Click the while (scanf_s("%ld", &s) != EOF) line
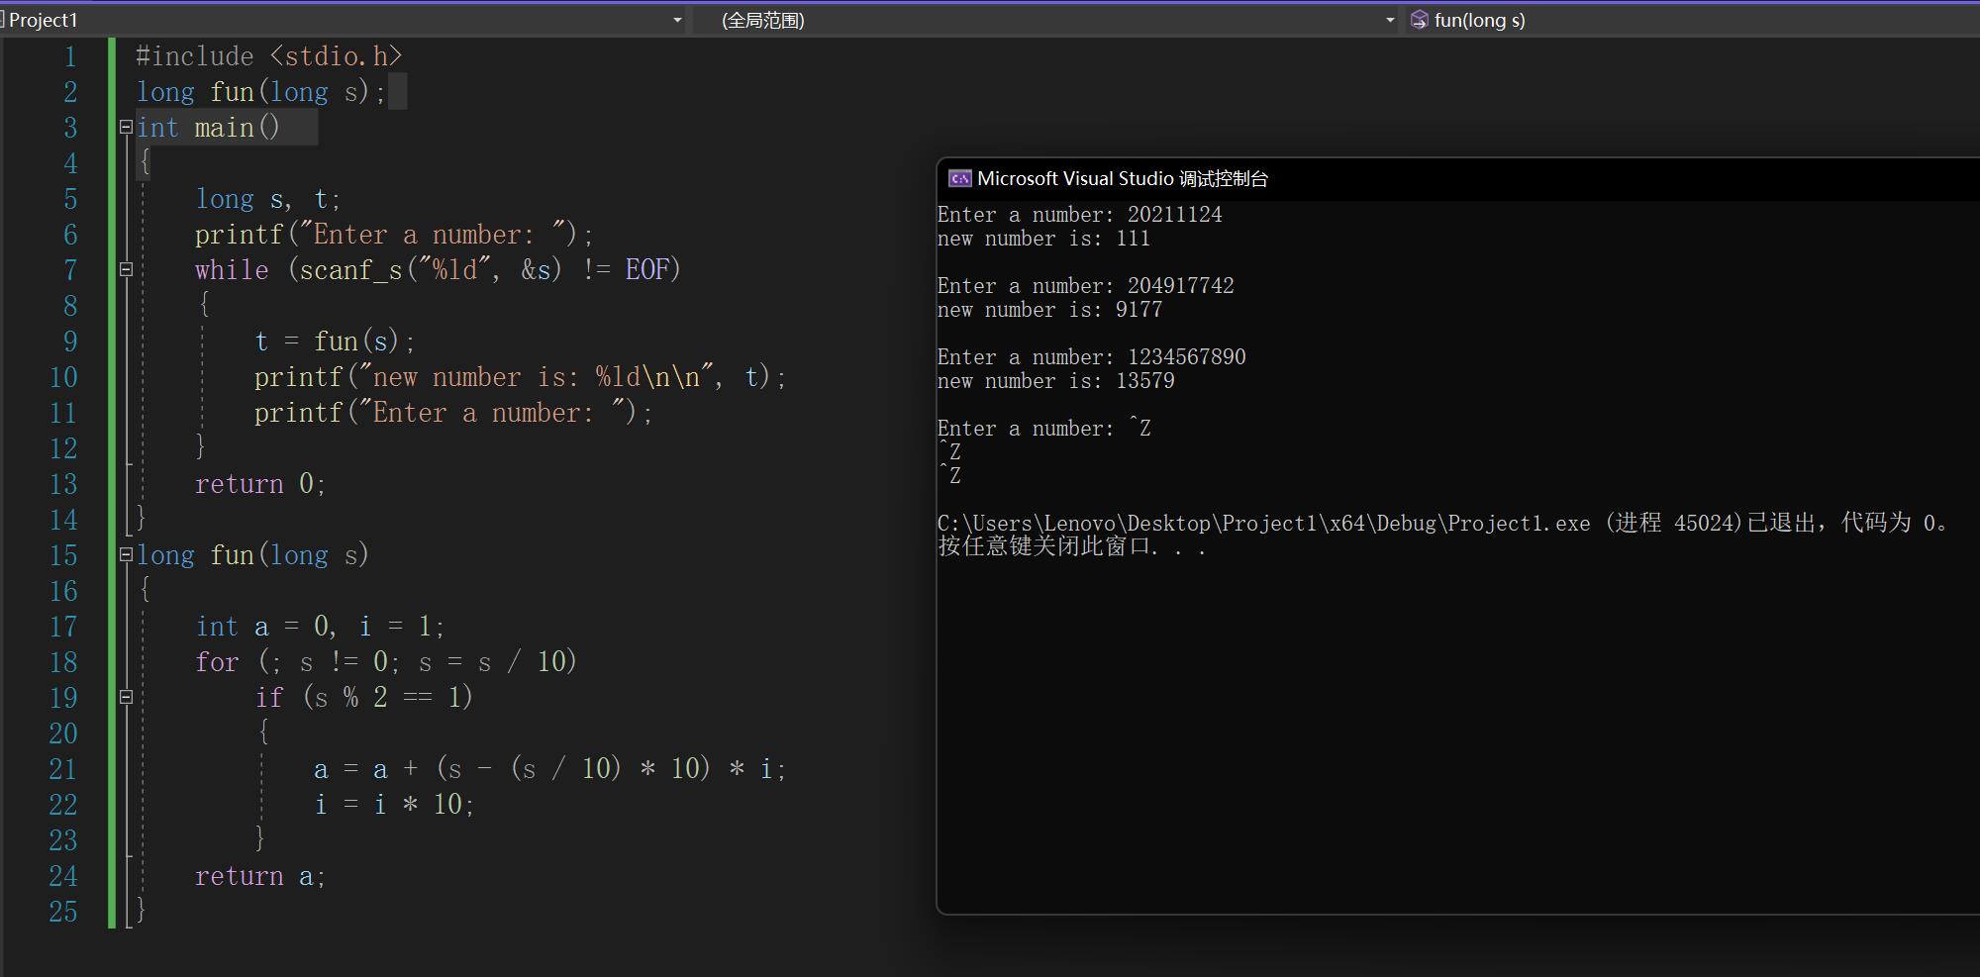The image size is (1980, 977). pyautogui.click(x=438, y=270)
